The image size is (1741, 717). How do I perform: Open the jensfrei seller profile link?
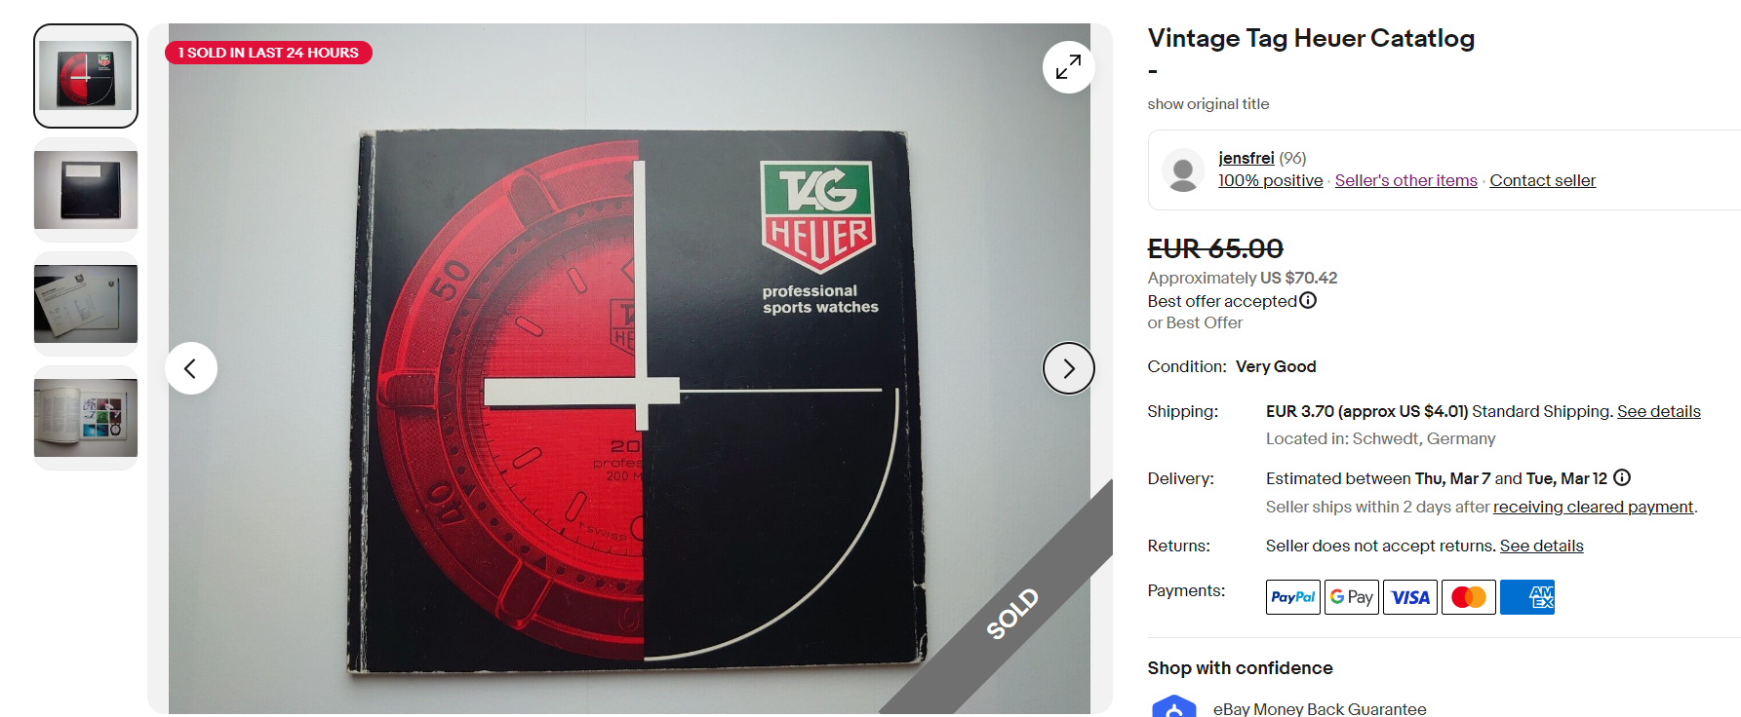point(1246,158)
